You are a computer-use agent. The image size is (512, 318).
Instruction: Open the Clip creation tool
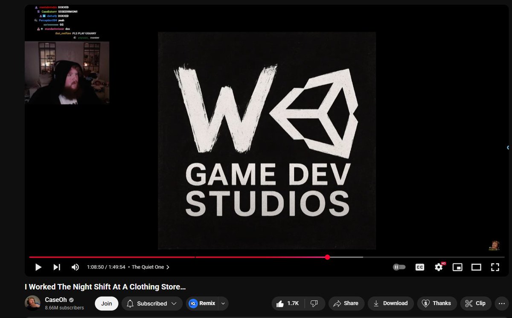click(475, 303)
